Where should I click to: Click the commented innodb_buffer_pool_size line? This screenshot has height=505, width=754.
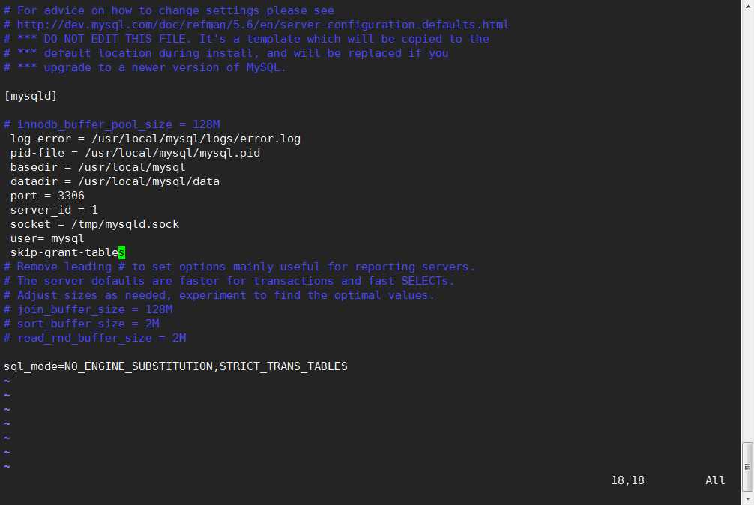[x=112, y=124]
